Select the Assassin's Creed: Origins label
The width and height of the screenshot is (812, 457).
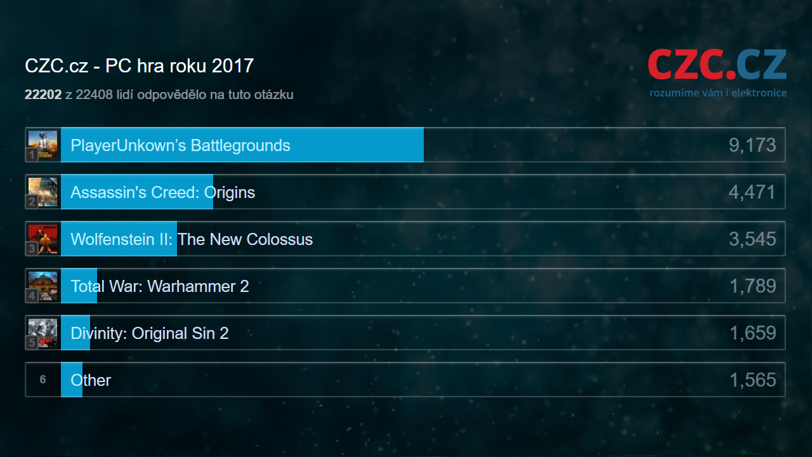[x=162, y=192]
